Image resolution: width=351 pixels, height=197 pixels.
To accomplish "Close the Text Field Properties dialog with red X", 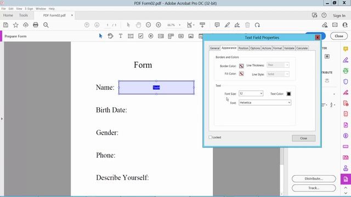I will coord(318,38).
